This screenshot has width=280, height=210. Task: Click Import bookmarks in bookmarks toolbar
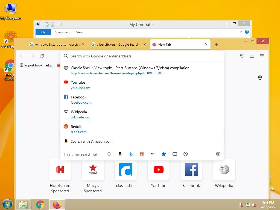point(36,65)
